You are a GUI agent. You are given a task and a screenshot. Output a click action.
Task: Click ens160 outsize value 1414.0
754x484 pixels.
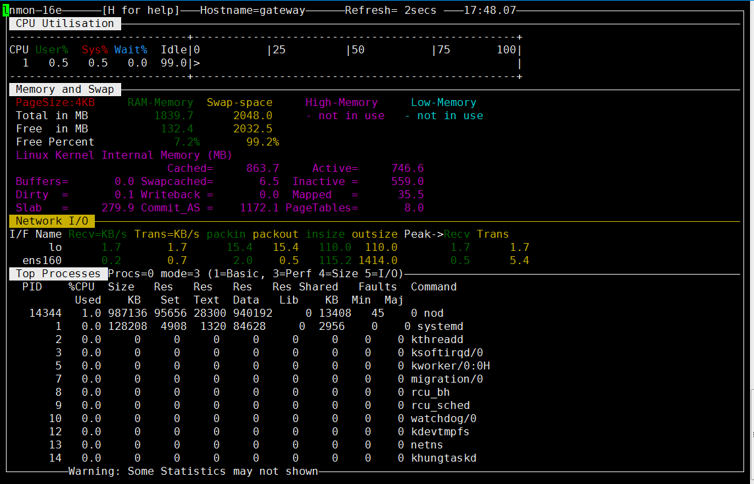(378, 261)
